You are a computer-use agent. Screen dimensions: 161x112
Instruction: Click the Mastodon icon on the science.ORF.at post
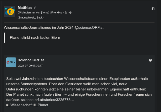coord(150,60)
